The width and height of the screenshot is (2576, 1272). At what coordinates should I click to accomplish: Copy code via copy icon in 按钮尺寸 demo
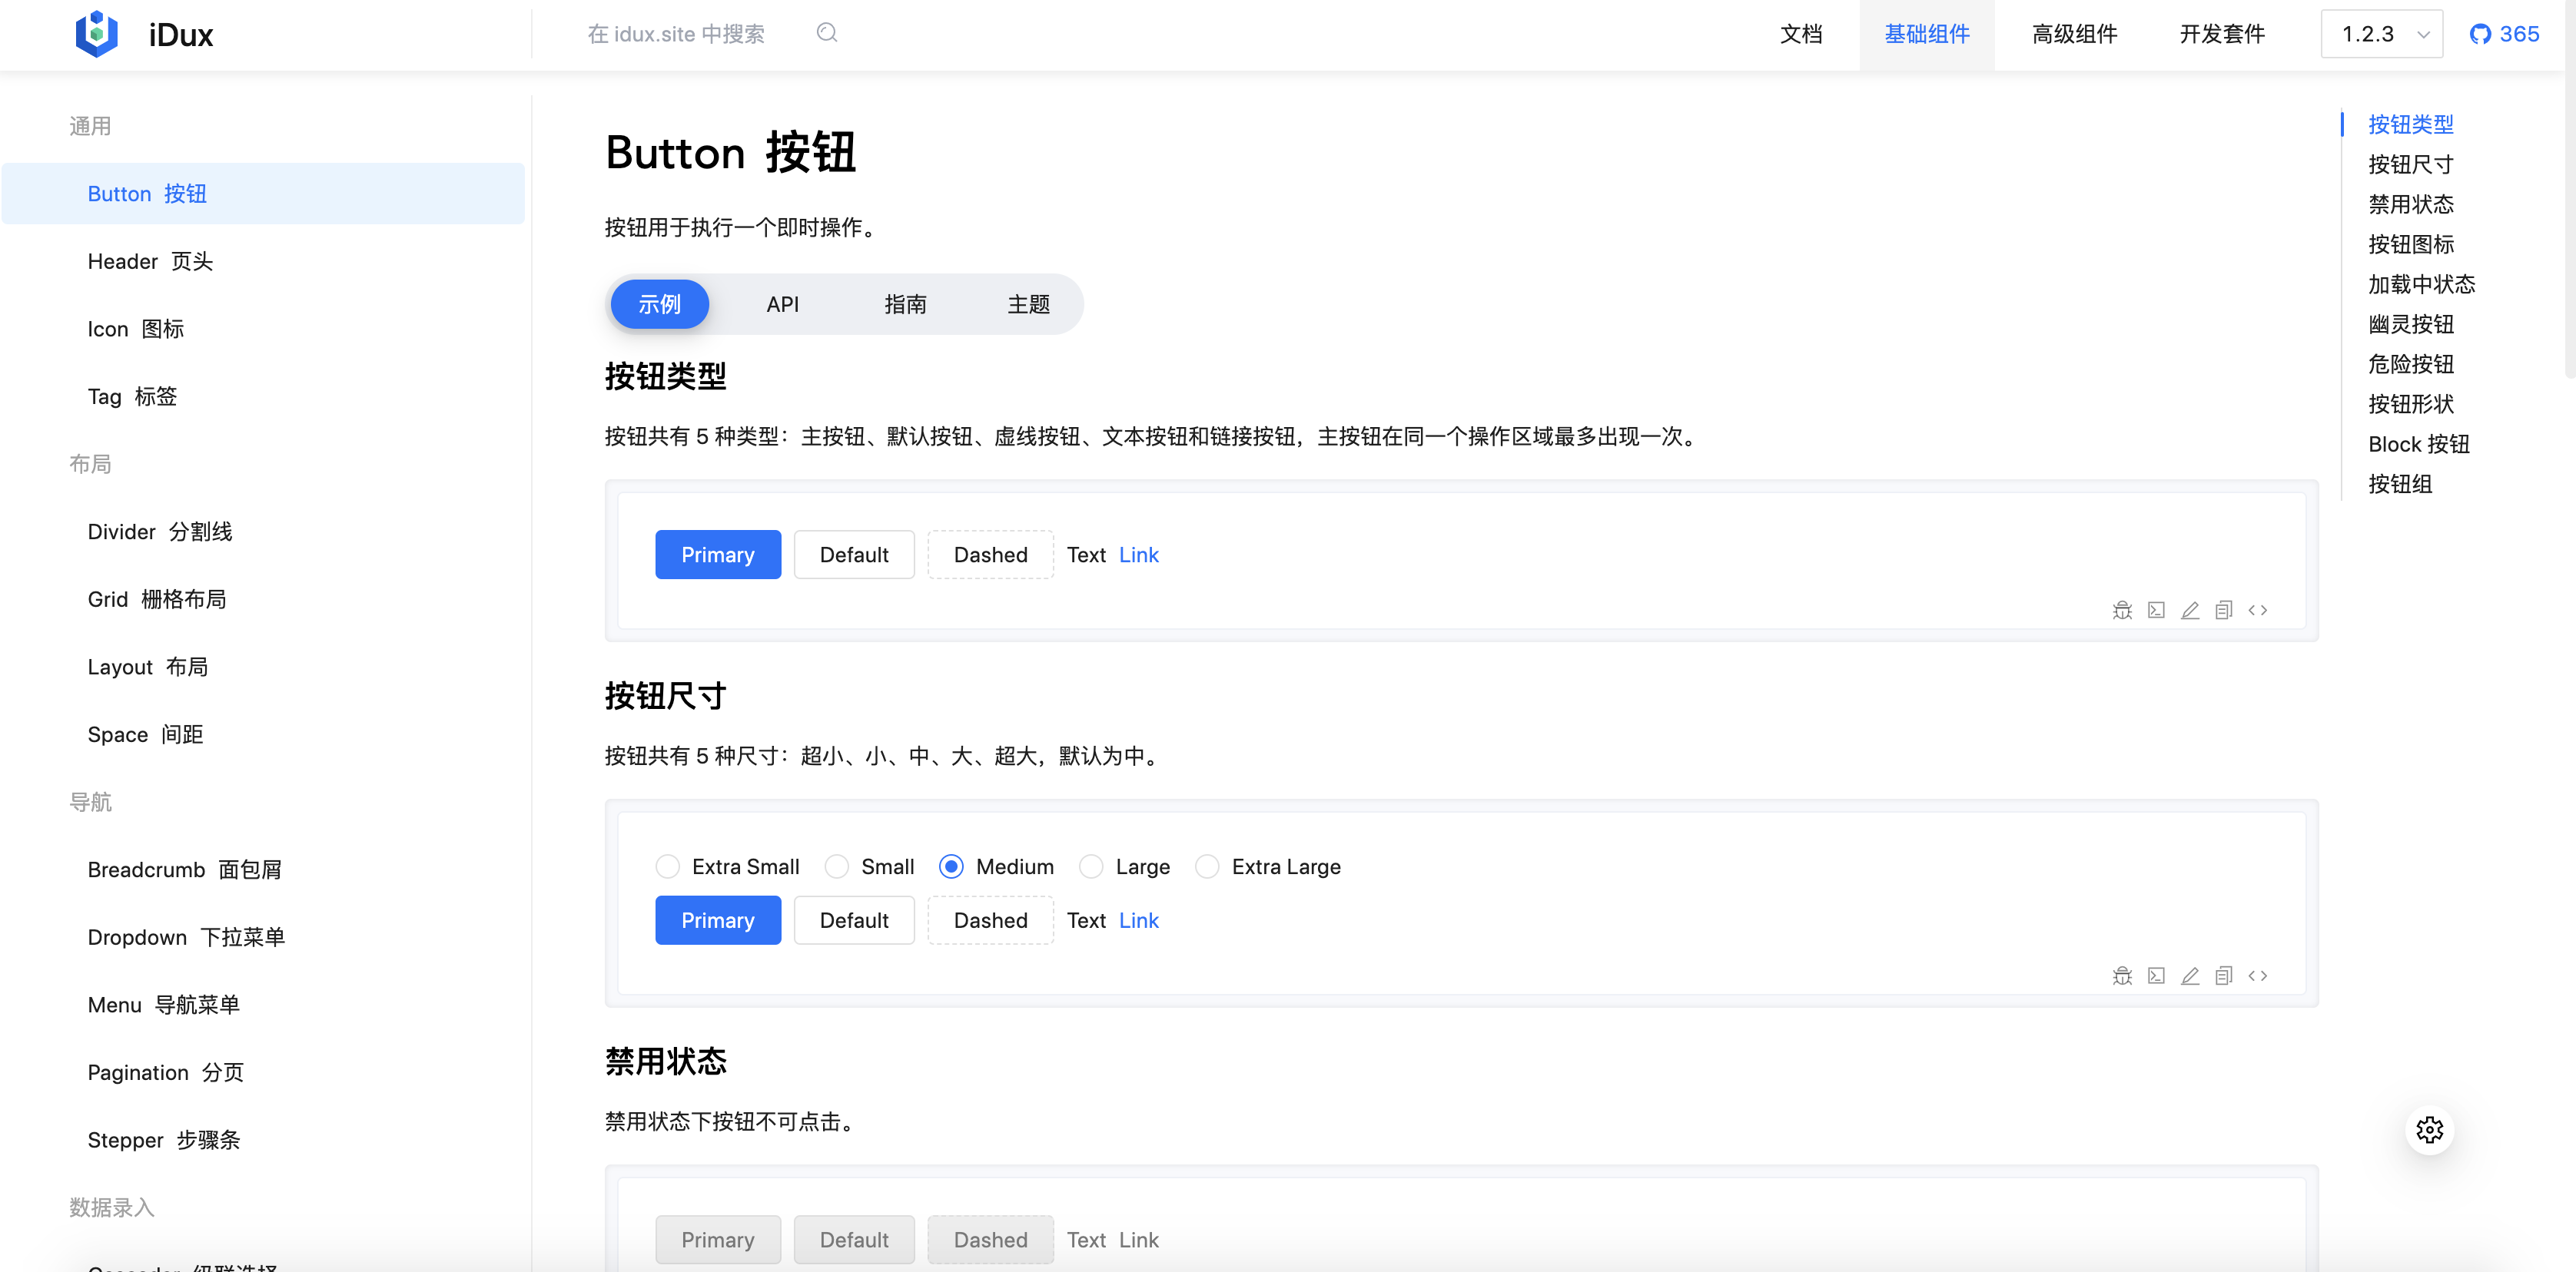pos(2223,976)
